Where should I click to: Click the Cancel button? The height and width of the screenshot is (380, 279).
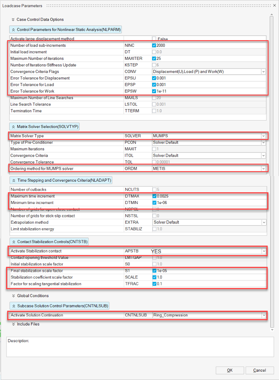point(259,370)
